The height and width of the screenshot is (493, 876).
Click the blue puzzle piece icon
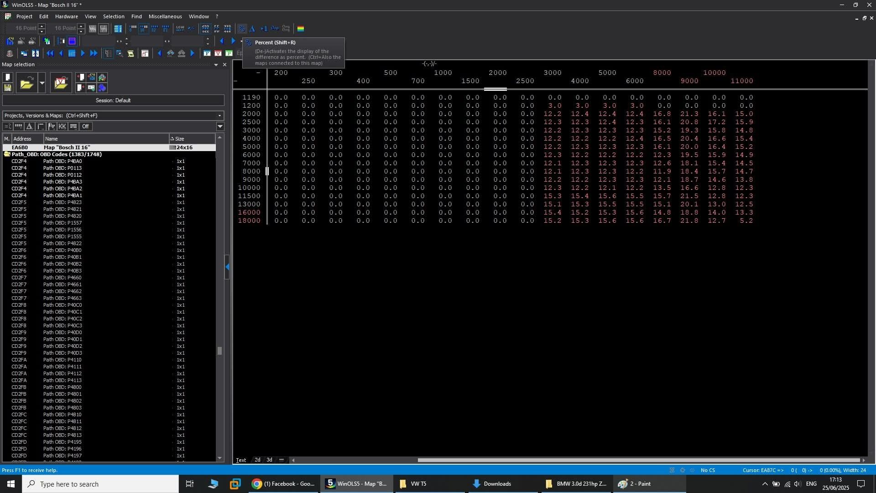pos(102,88)
